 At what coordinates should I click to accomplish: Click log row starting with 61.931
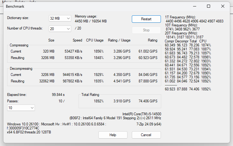pos(188,69)
